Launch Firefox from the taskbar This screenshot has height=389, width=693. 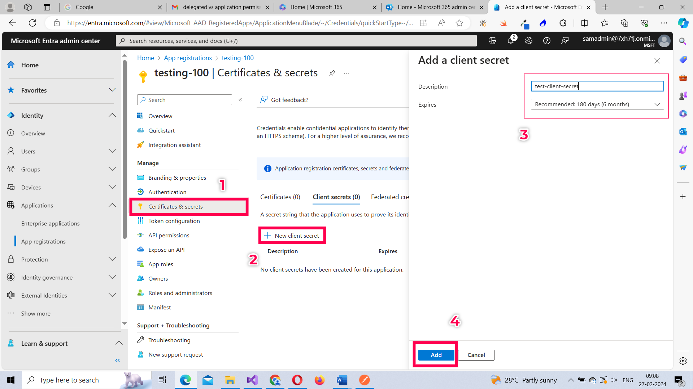tap(319, 380)
